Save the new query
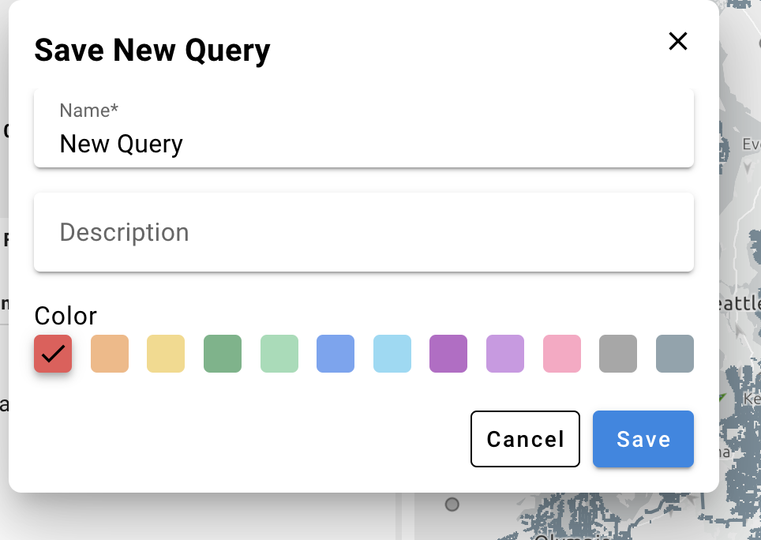This screenshot has height=540, width=761. coord(643,439)
